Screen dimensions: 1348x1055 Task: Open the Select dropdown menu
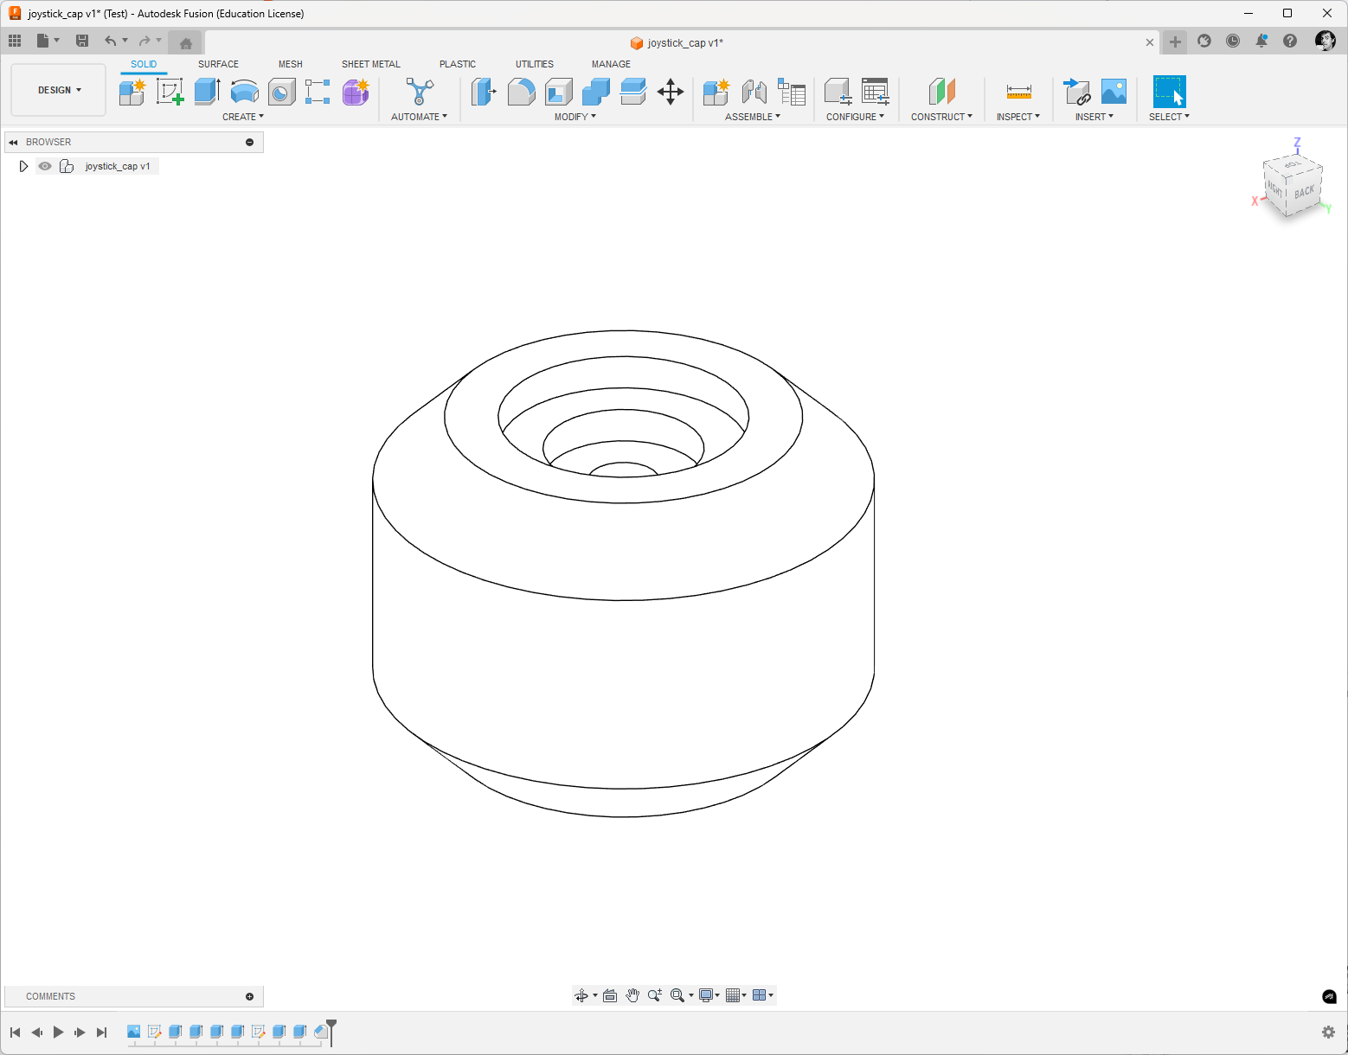1169,117
